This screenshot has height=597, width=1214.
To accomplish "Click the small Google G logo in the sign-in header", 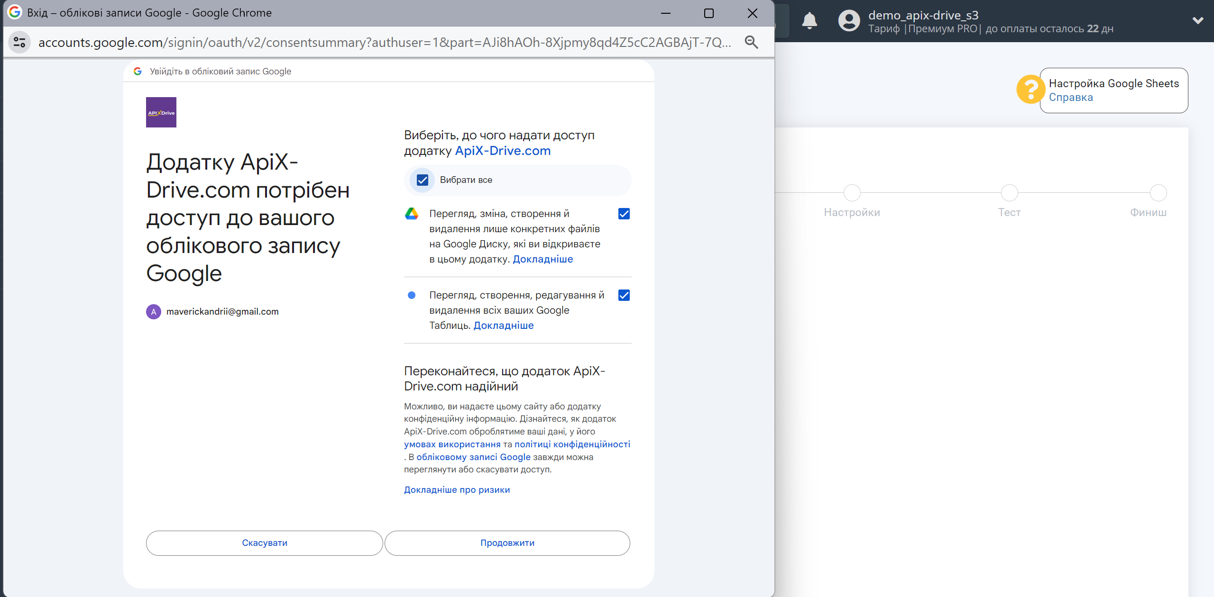I will (x=138, y=71).
